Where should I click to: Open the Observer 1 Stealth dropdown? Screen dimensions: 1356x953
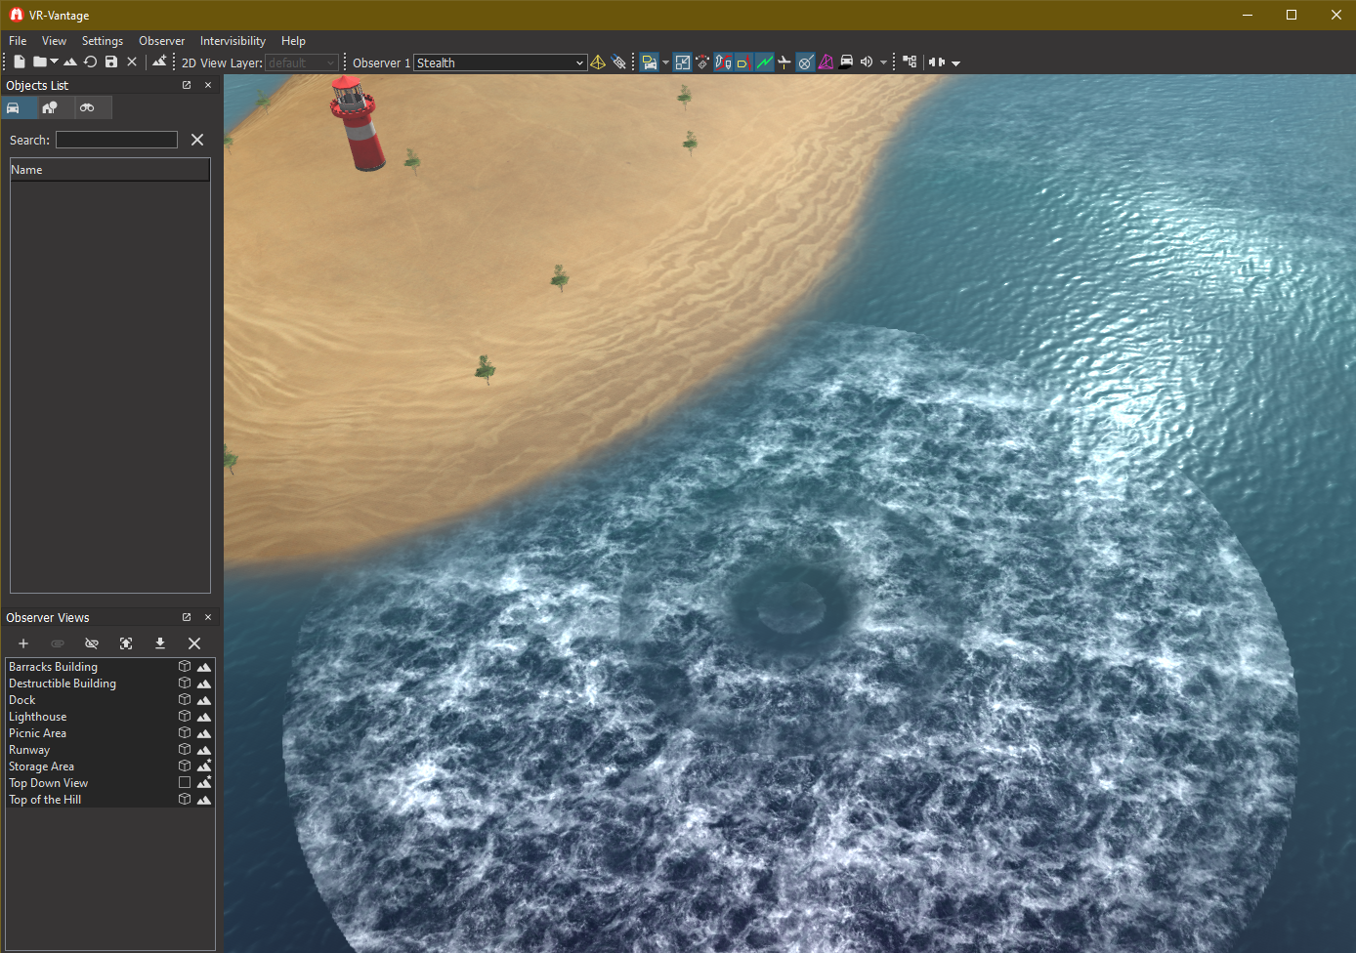(500, 62)
